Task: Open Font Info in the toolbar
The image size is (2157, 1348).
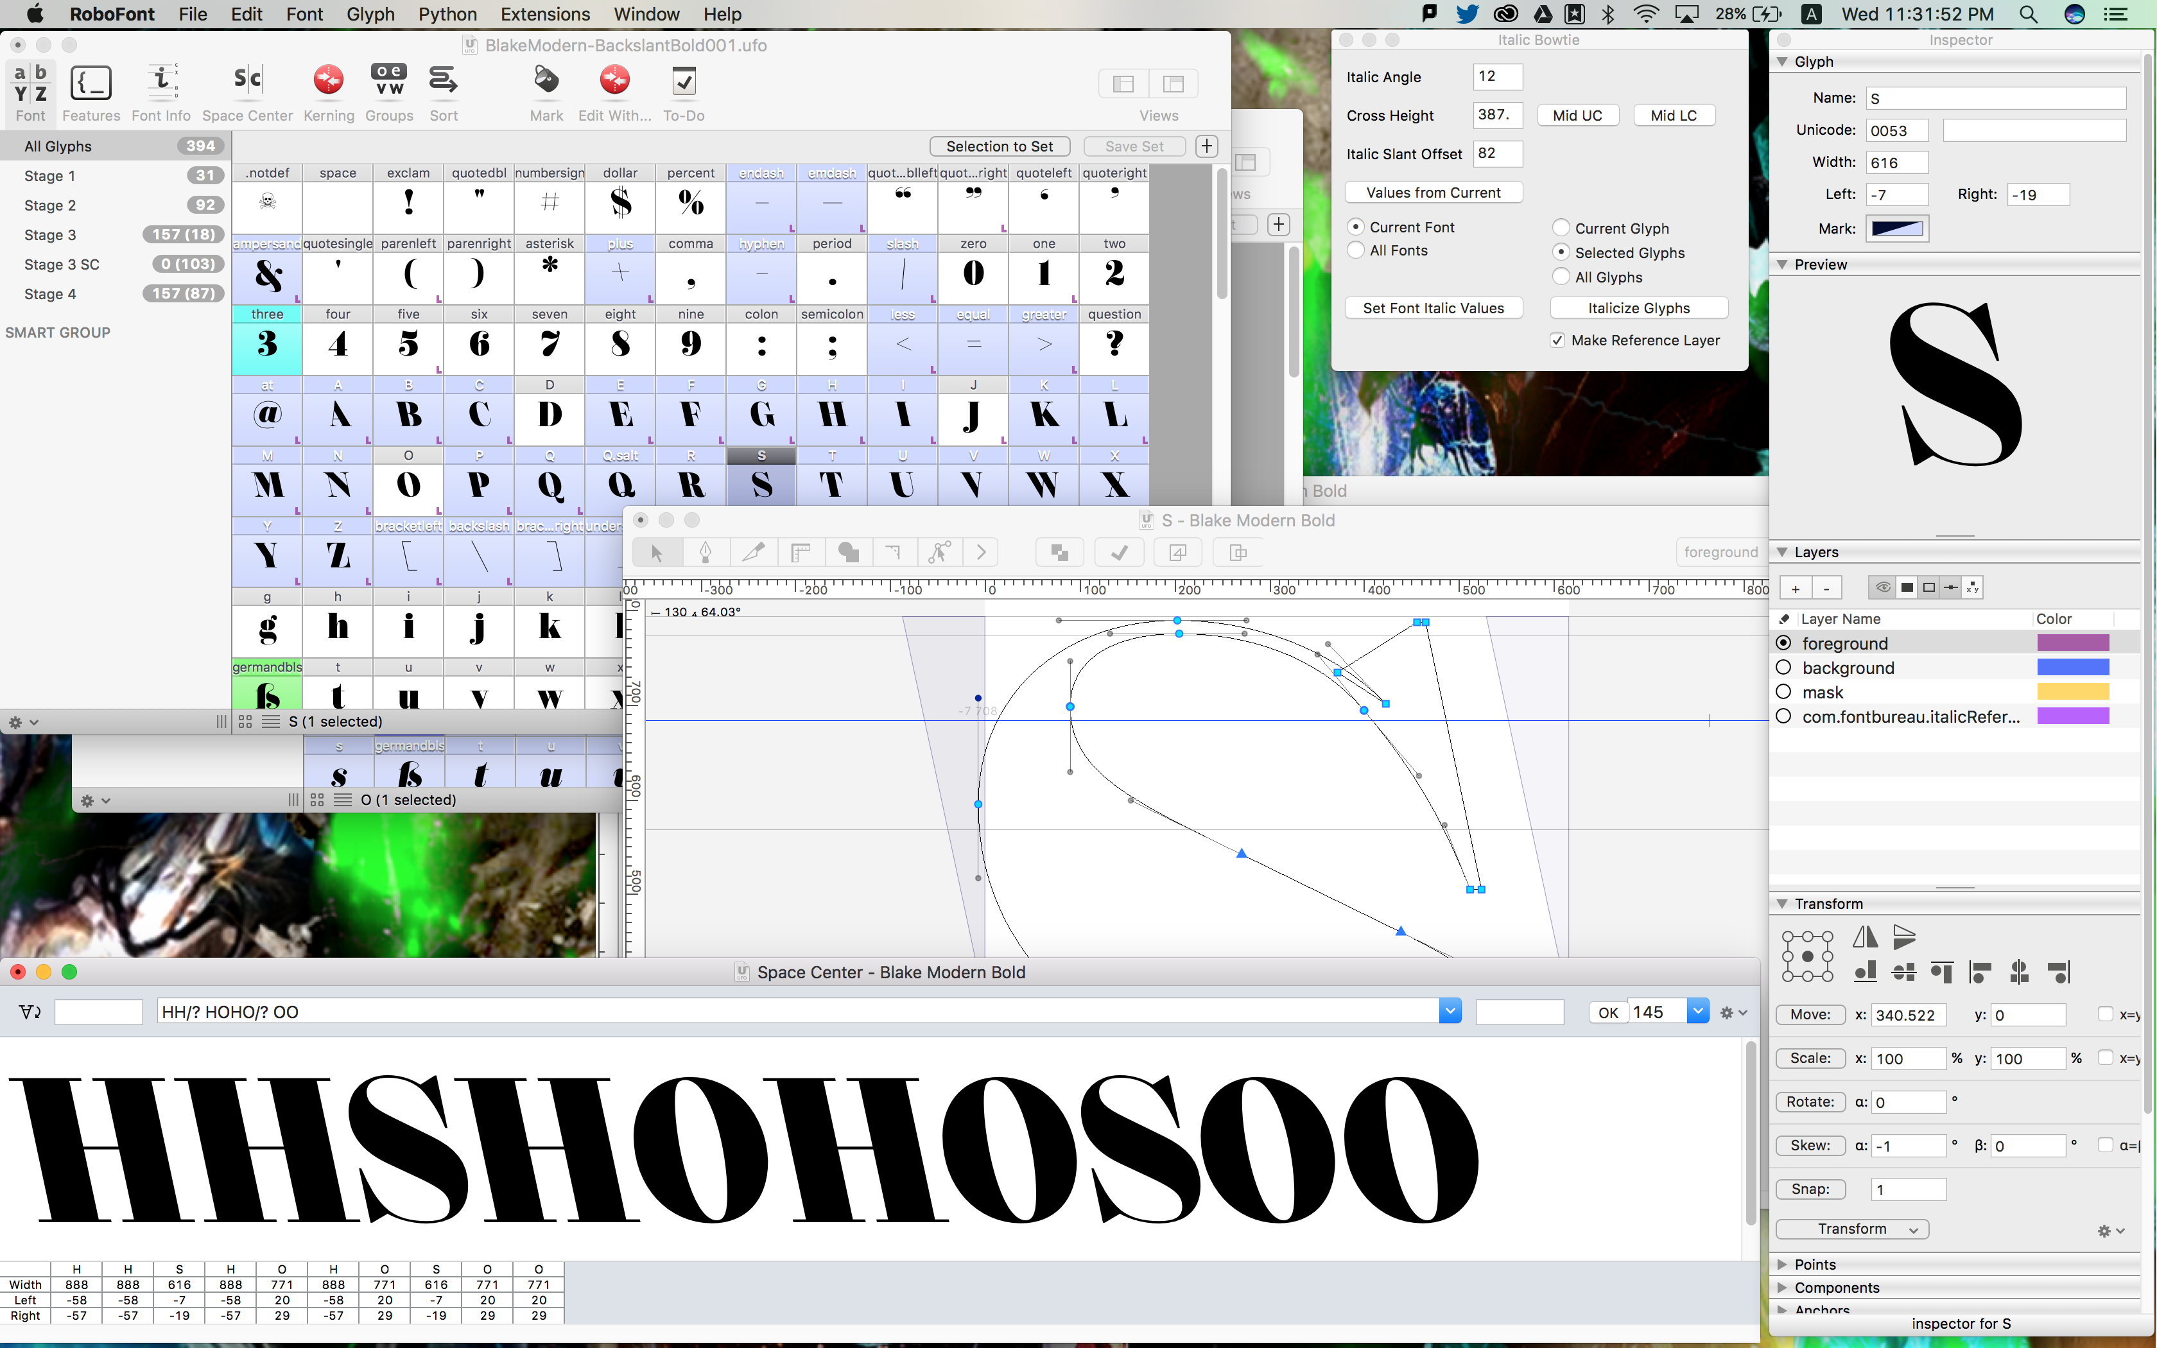Action: 160,92
